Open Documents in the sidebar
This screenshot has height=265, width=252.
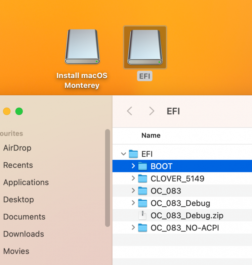tap(24, 217)
